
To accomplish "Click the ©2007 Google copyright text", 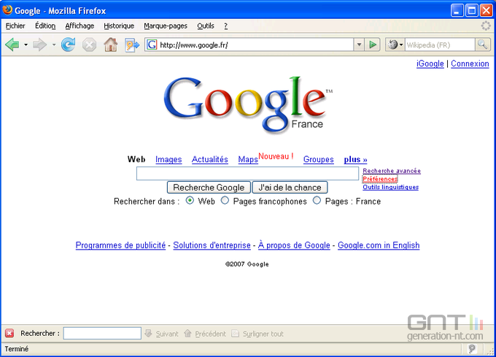I will point(247,264).
